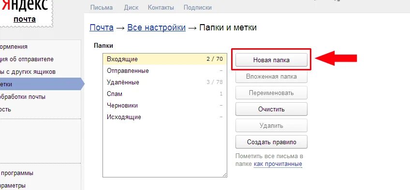The image size is (410, 190).
Task: Select the Исходящие folder row
Action: (x=165, y=117)
